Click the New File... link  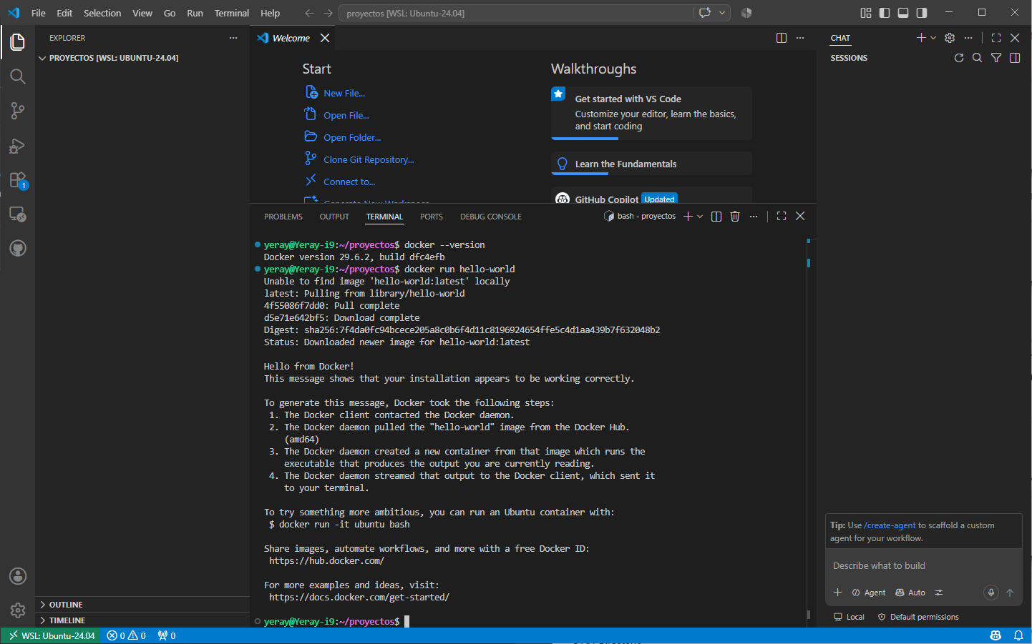pyautogui.click(x=344, y=93)
